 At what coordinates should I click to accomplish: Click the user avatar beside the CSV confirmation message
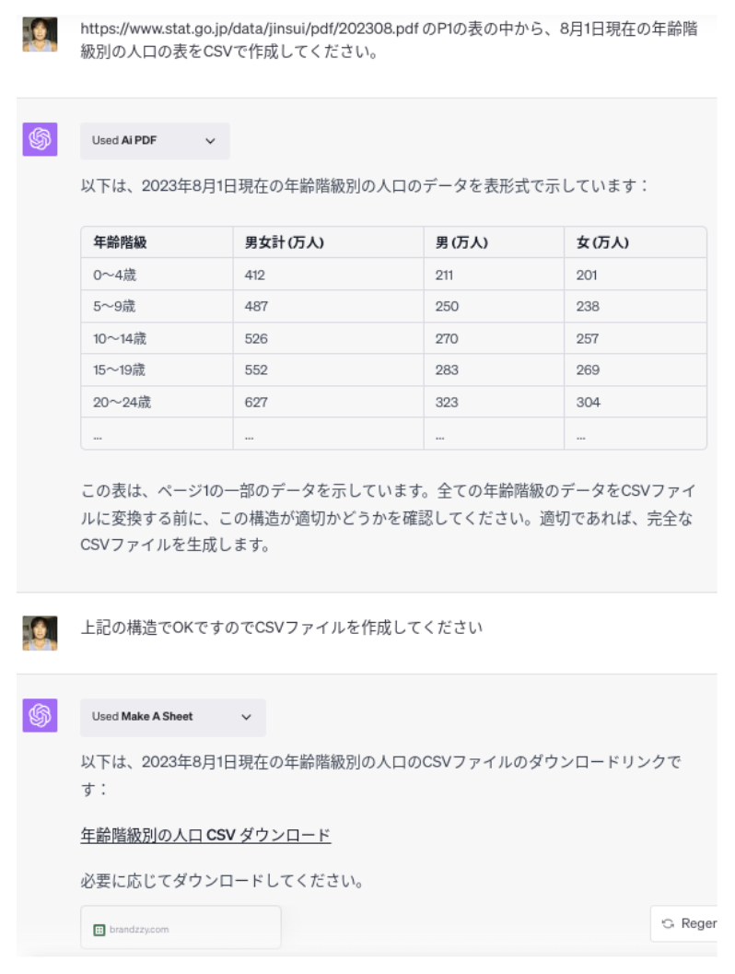[x=40, y=633]
